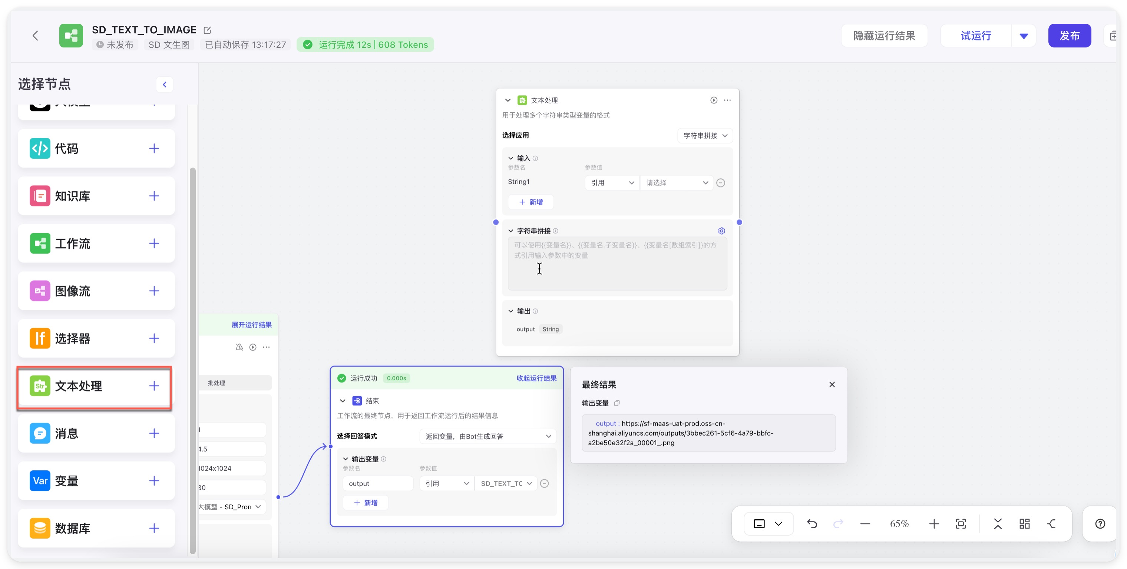1127x569 pixels.
Task: Click the 收起运行结果 link
Action: [536, 378]
